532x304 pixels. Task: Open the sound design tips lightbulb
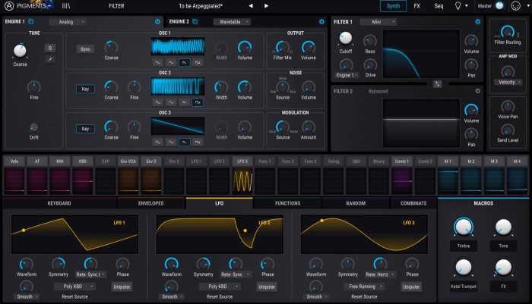tap(458, 6)
